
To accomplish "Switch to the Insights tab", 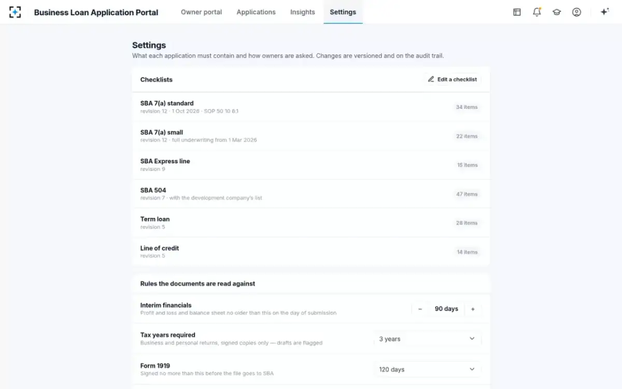I will tap(303, 12).
